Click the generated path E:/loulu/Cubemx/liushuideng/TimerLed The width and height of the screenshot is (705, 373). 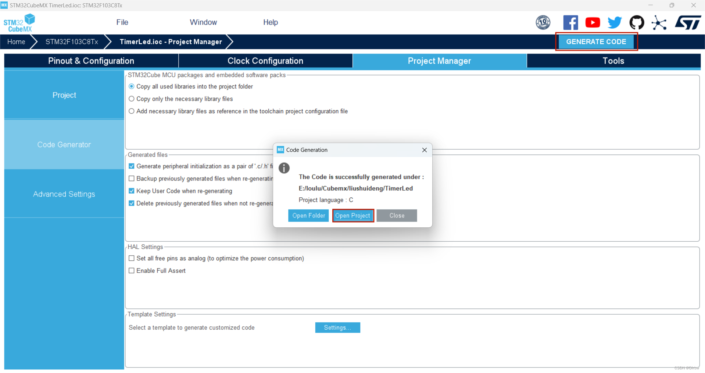(x=356, y=189)
